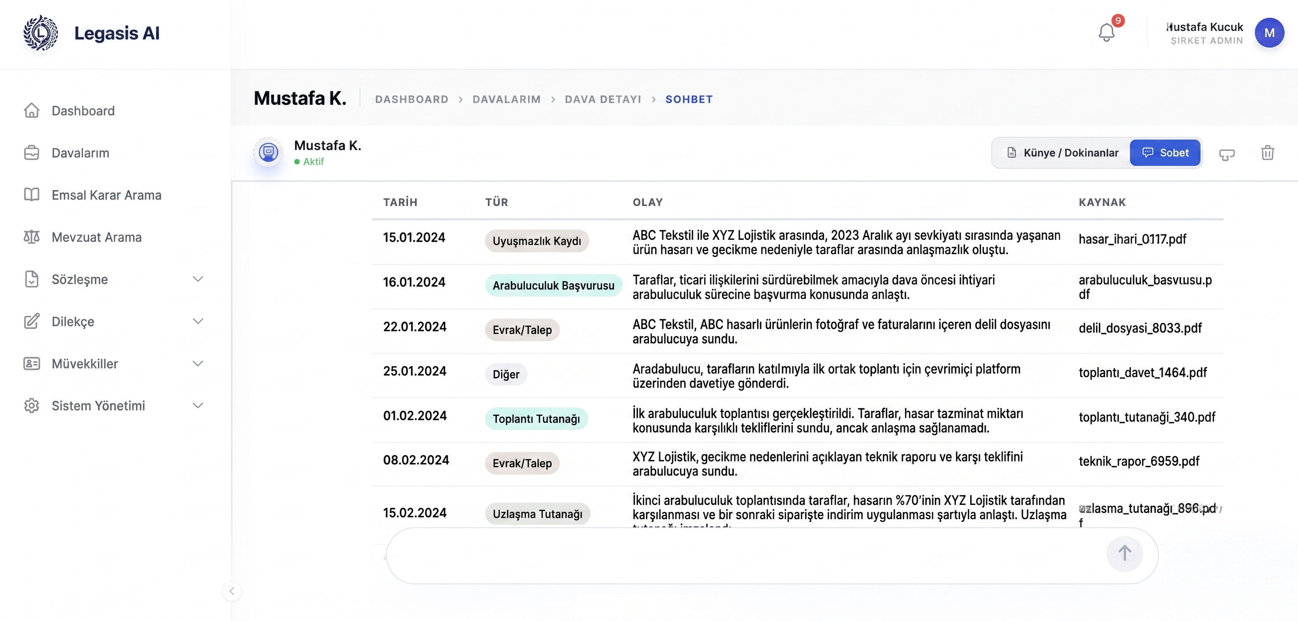The height and width of the screenshot is (621, 1298).
Task: Expand the Müvekkiller submenu chevron
Action: [198, 363]
